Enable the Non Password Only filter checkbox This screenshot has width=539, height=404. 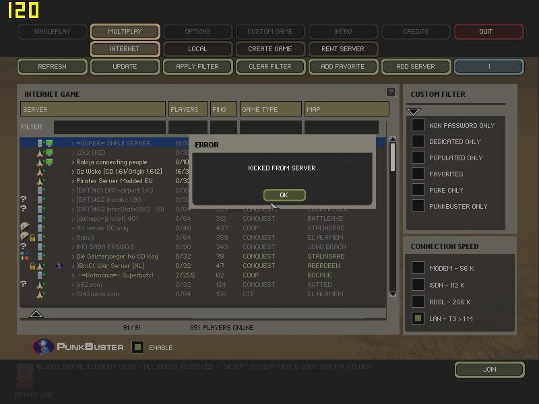coord(418,125)
